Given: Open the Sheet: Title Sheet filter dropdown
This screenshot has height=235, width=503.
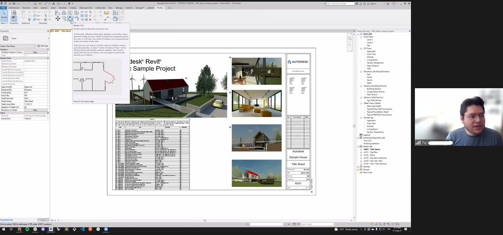Looking at the screenshot, I should click(x=36, y=46).
